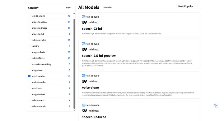Click the category list vertical scrollbar
This screenshot has height=121, width=224.
tap(74, 64)
